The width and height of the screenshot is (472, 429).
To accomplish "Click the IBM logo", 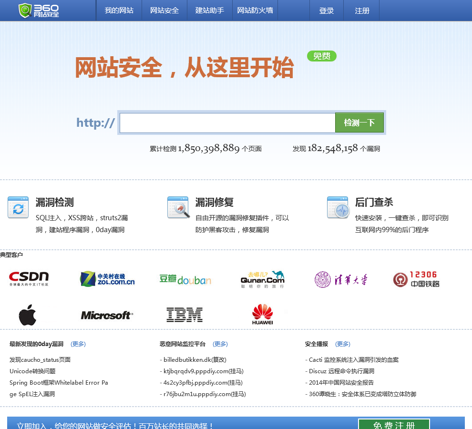I will [x=185, y=315].
